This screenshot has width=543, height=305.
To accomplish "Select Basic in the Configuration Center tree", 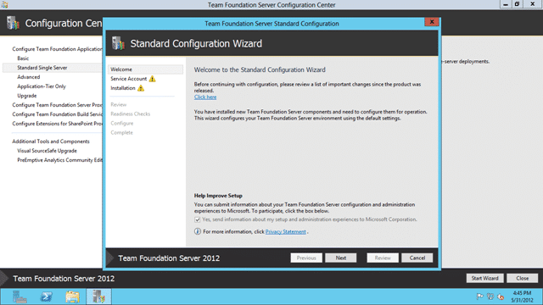I will [x=23, y=58].
